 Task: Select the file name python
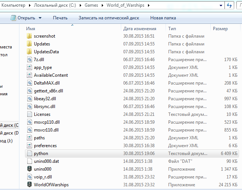coord(41,153)
